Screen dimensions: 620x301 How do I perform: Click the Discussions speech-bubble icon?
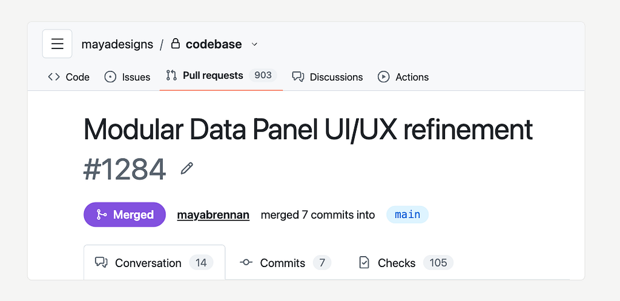[298, 77]
